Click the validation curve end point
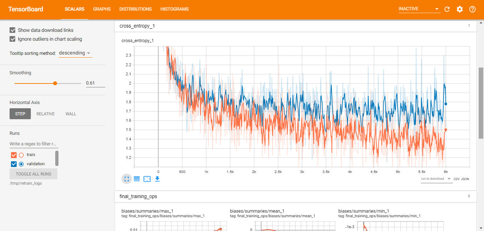The image size is (484, 231). (x=446, y=104)
